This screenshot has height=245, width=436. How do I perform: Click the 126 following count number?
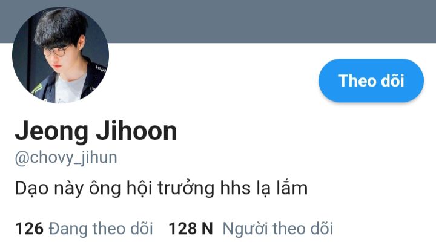coord(29,229)
